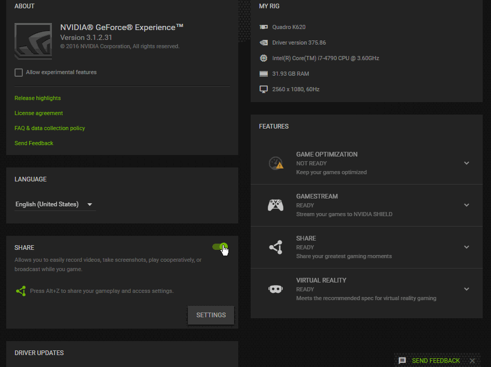Click the NVIDIA driver version icon
This screenshot has width=491, height=367.
pyautogui.click(x=264, y=43)
